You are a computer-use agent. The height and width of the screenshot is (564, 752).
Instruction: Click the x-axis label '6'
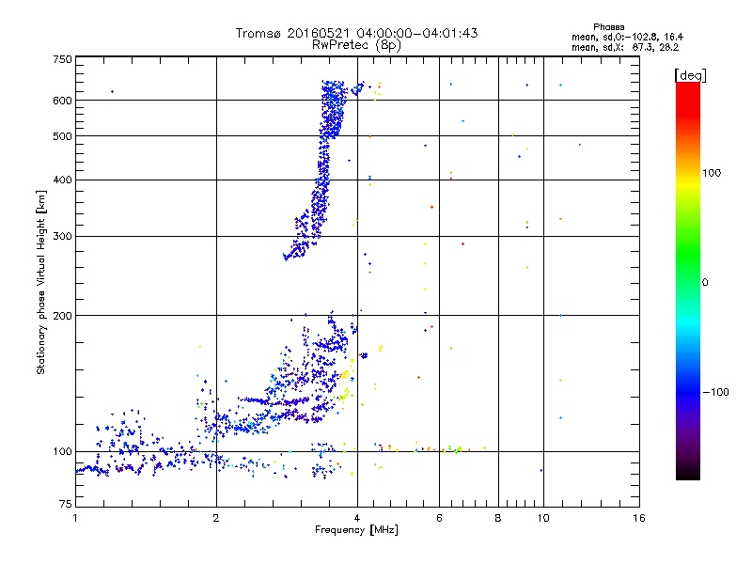pos(439,518)
